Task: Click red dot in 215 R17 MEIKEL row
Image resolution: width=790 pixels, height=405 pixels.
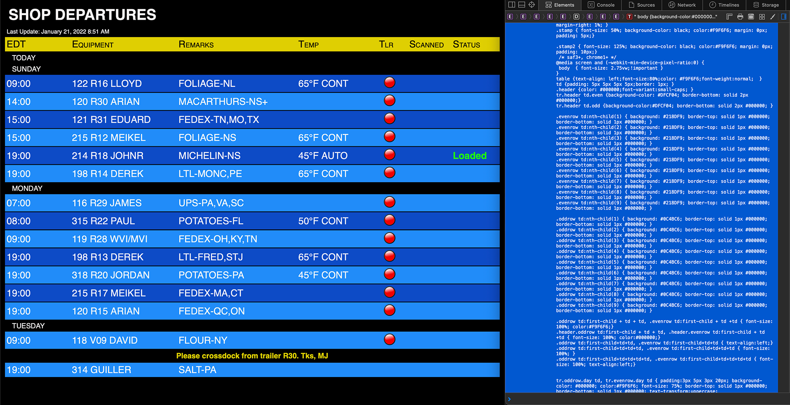Action: 390,292
